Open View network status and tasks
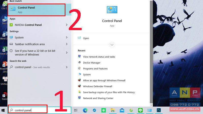 tap(99, 57)
